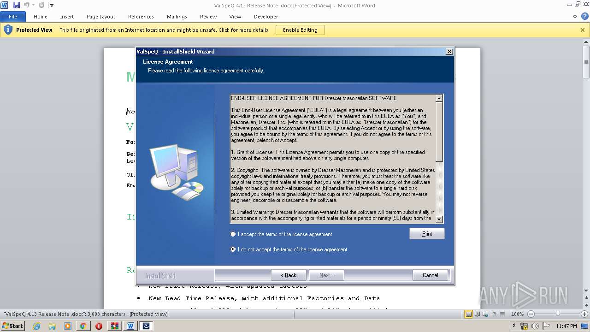Open the Mailings ribbon tab
Image resolution: width=590 pixels, height=332 pixels.
pyautogui.click(x=177, y=17)
